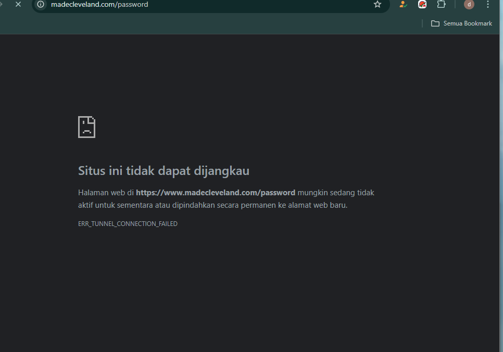Click the bold URL https://www.madecleveland.com/password

(216, 193)
